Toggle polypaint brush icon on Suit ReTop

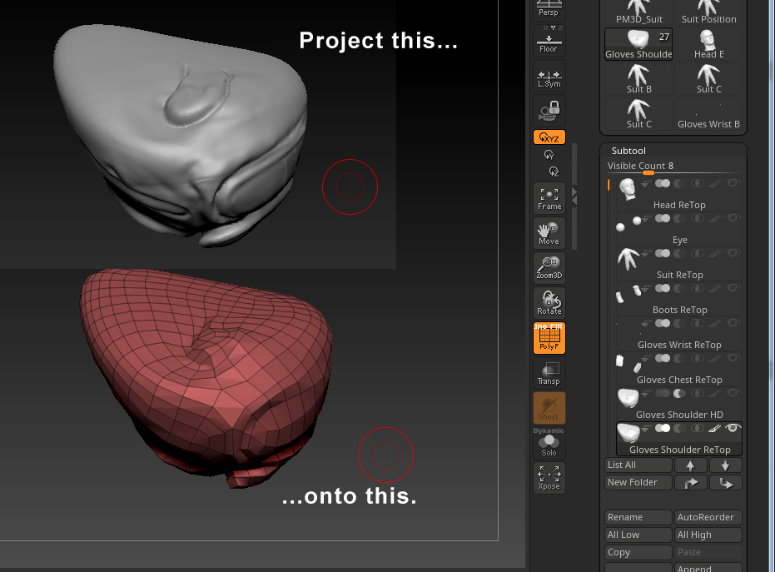click(x=714, y=254)
